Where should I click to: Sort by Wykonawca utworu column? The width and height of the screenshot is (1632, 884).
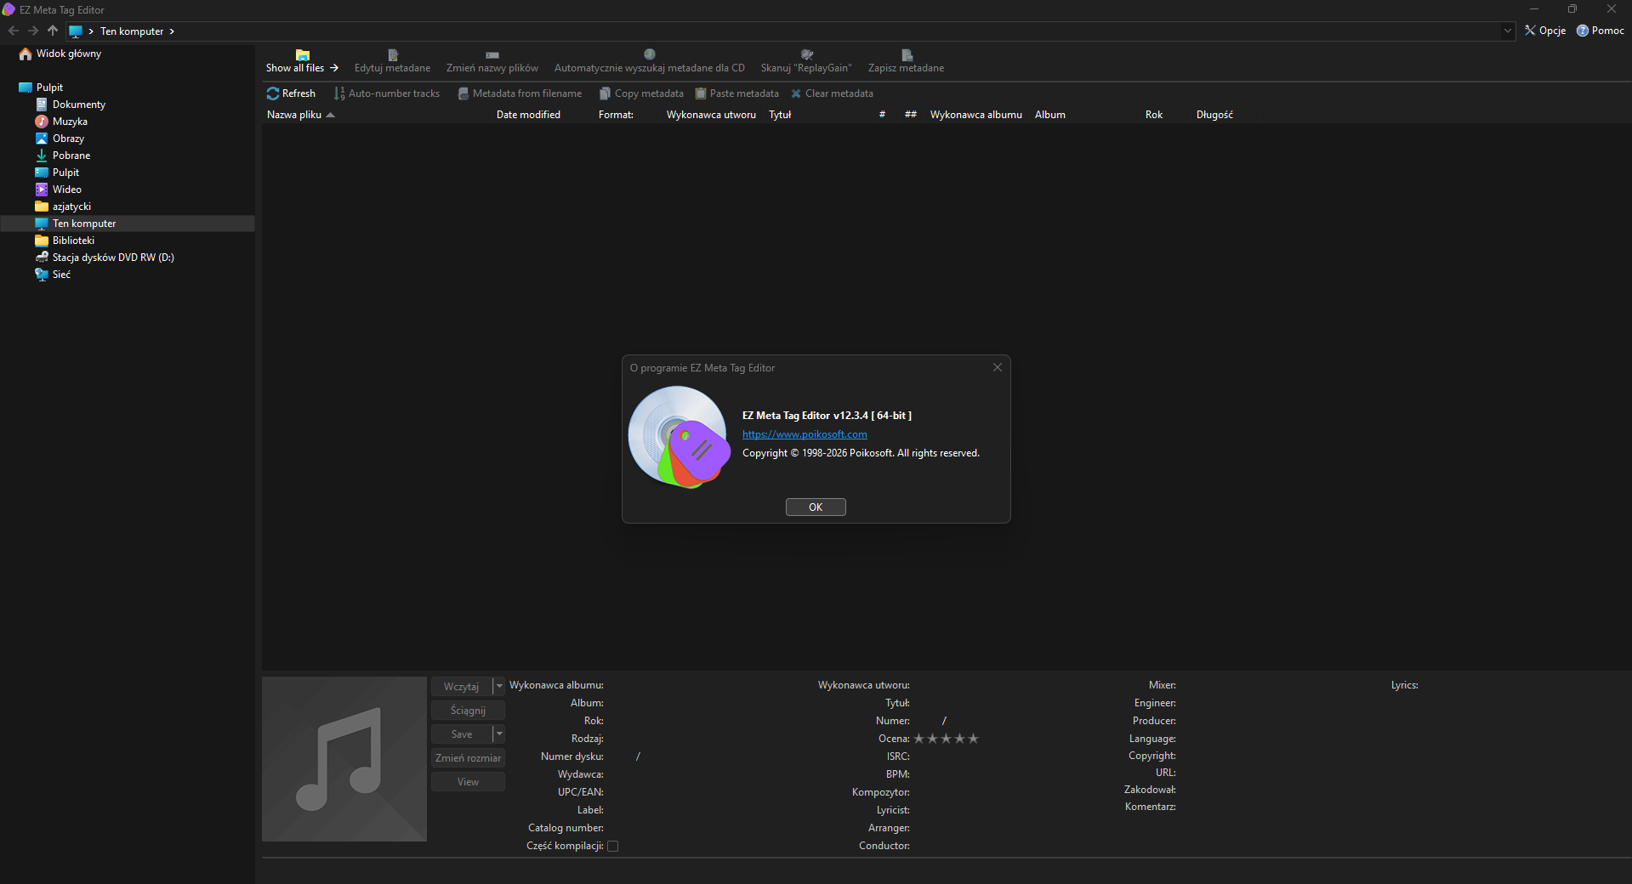(711, 115)
